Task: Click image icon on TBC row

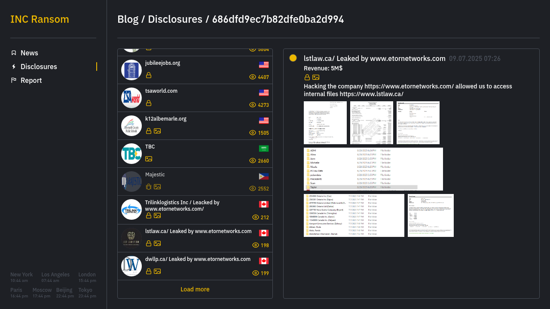Action: click(x=149, y=159)
